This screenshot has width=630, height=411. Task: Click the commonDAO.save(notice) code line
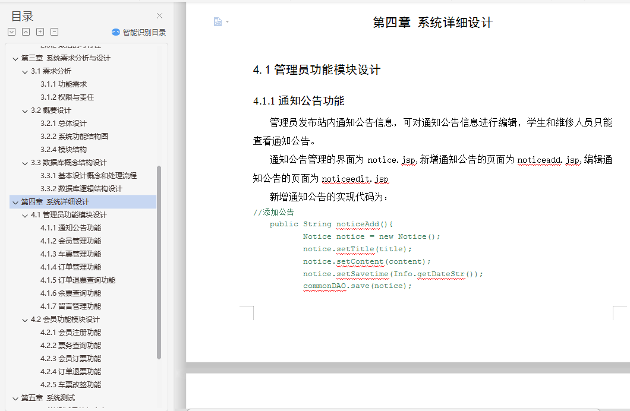(357, 286)
